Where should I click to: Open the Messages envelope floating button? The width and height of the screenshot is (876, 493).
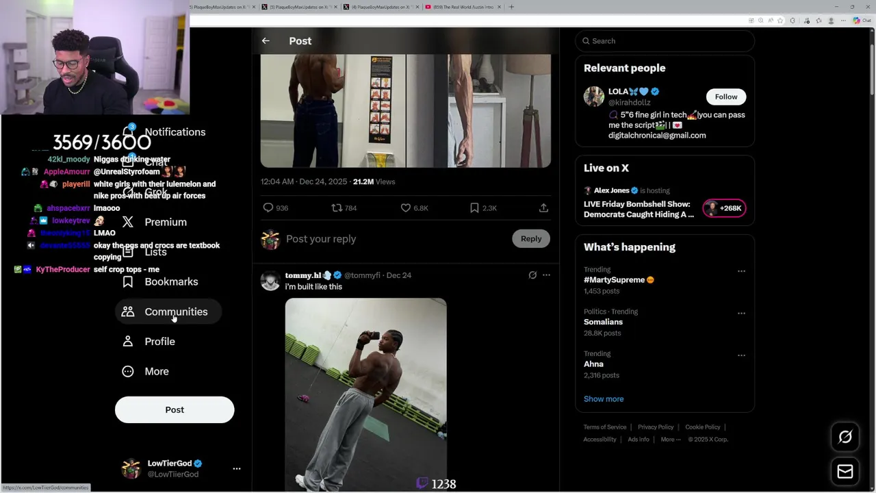point(845,472)
